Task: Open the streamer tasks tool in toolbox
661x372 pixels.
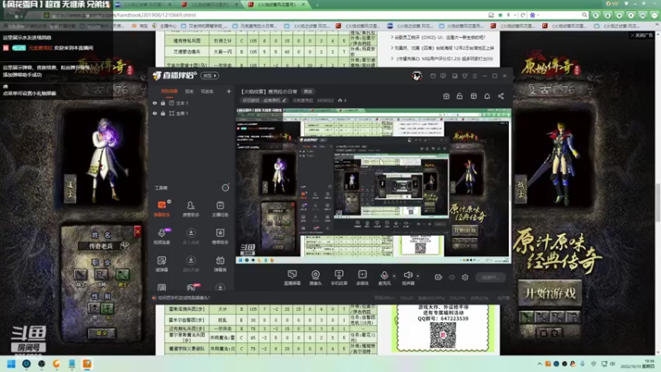Action: click(x=220, y=208)
